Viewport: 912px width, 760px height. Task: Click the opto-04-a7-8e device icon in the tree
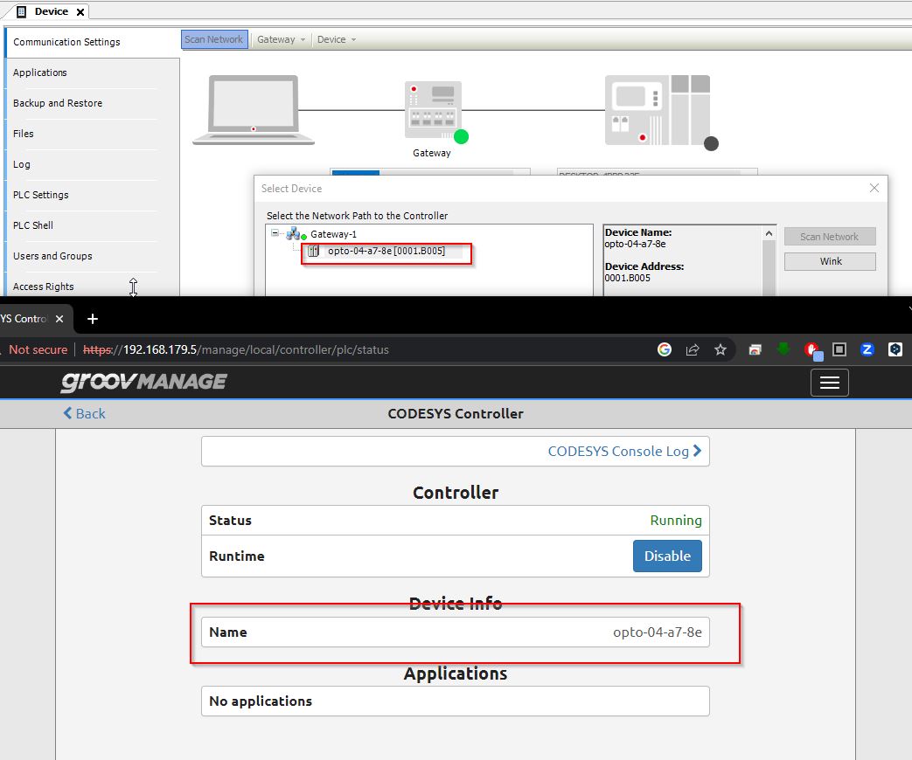point(314,251)
